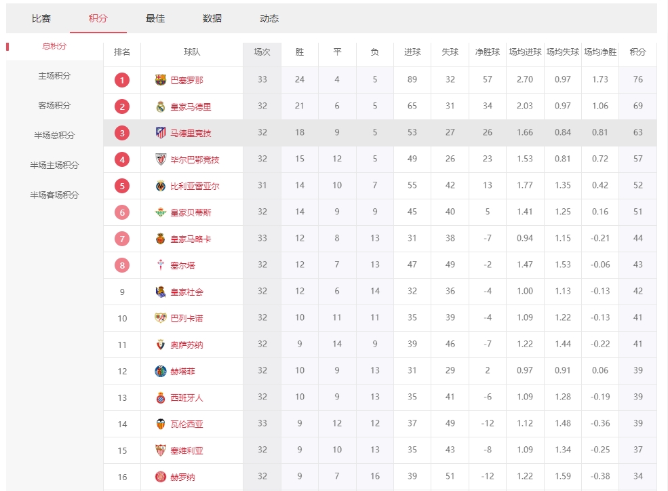Image resolution: width=668 pixels, height=491 pixels.
Task: Select 客场积分 in the sidebar
Action: point(54,106)
